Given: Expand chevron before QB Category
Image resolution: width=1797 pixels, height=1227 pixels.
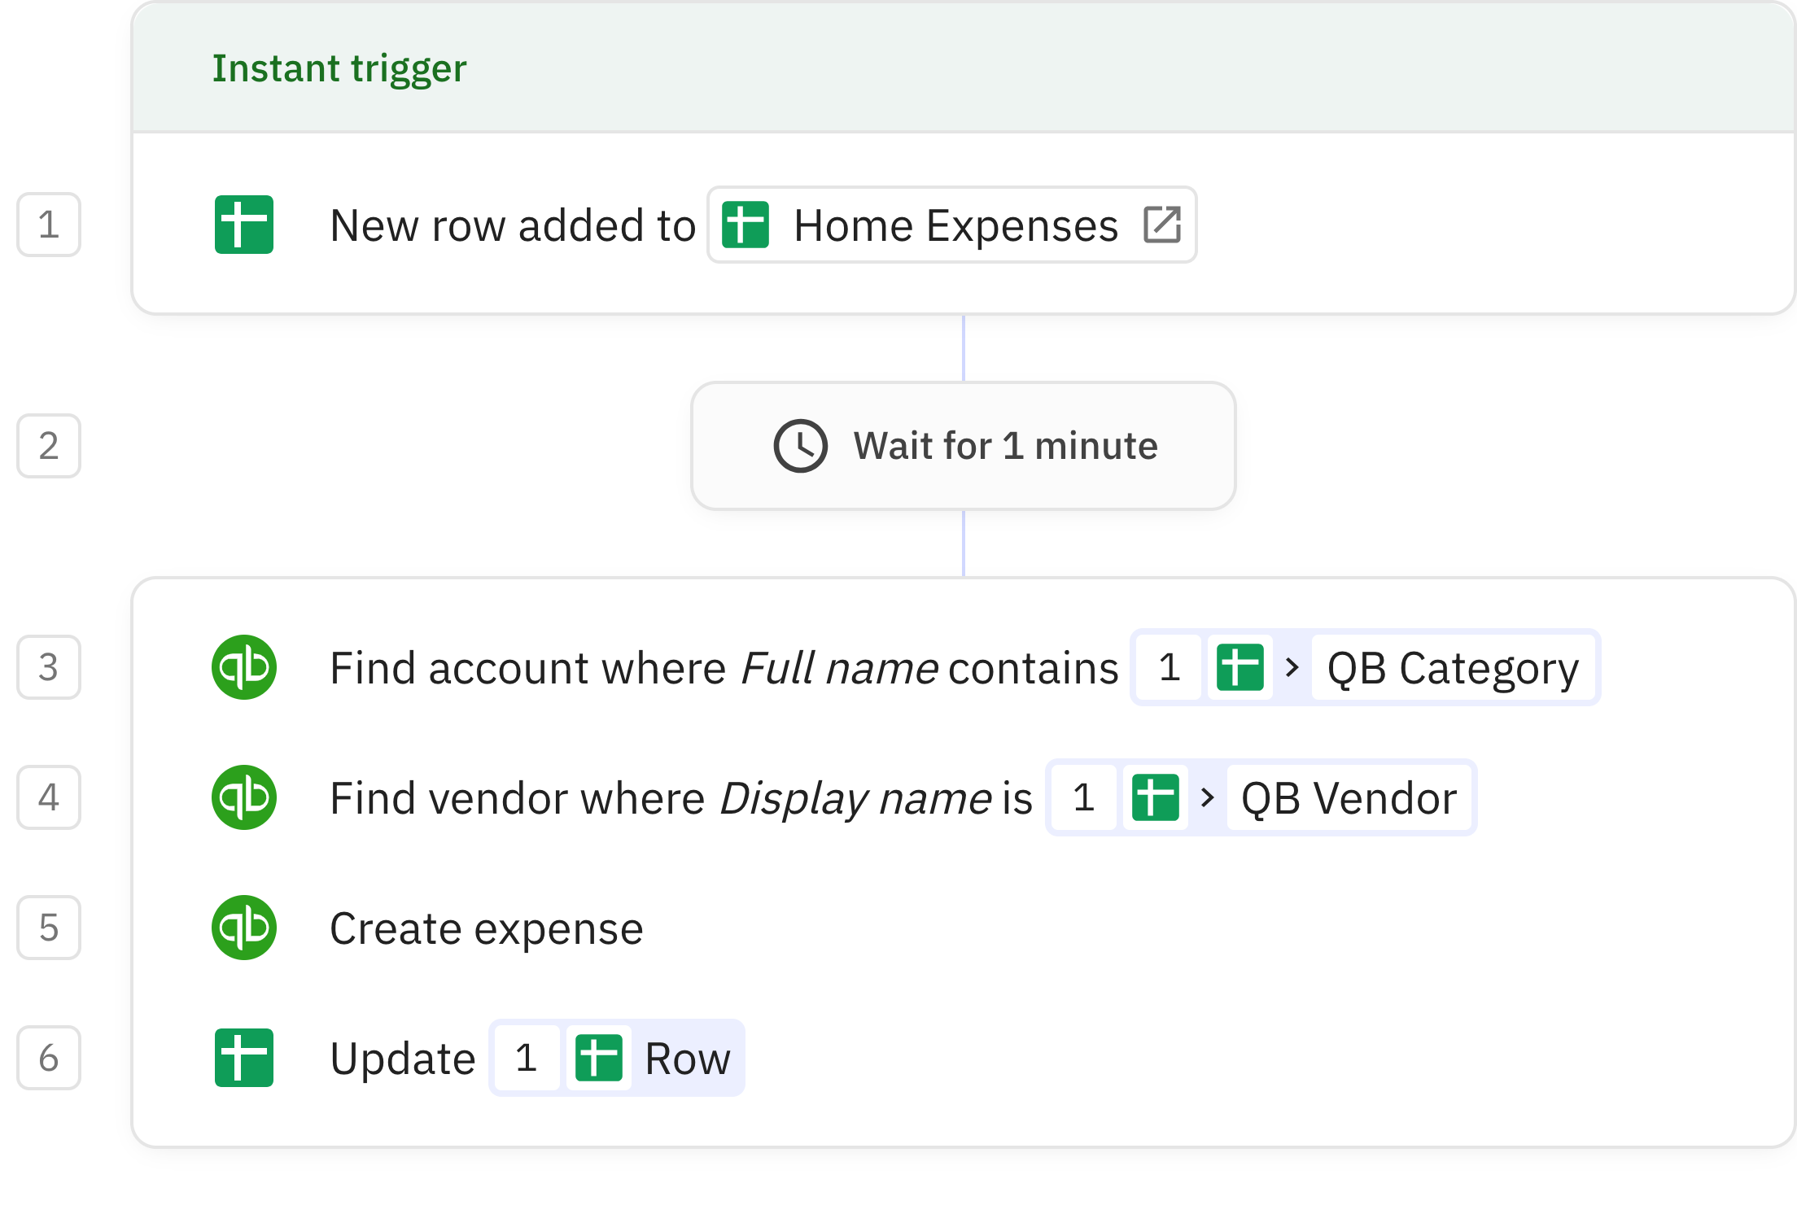Looking at the screenshot, I should [x=1292, y=667].
